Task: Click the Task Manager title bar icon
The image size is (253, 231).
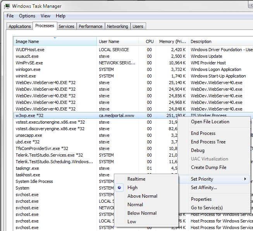Action: 7,6
